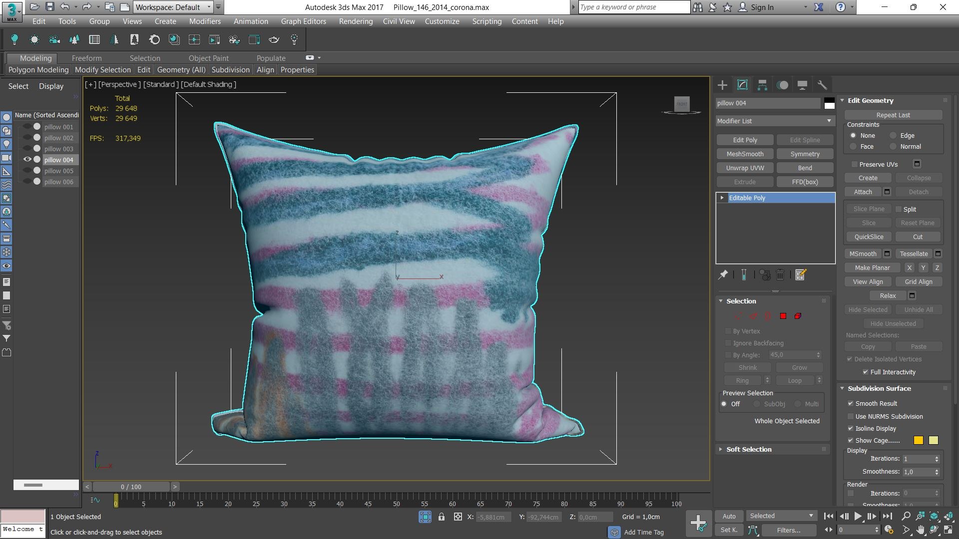The image size is (959, 539).
Task: Select Border sub-object level icon
Action: [768, 316]
